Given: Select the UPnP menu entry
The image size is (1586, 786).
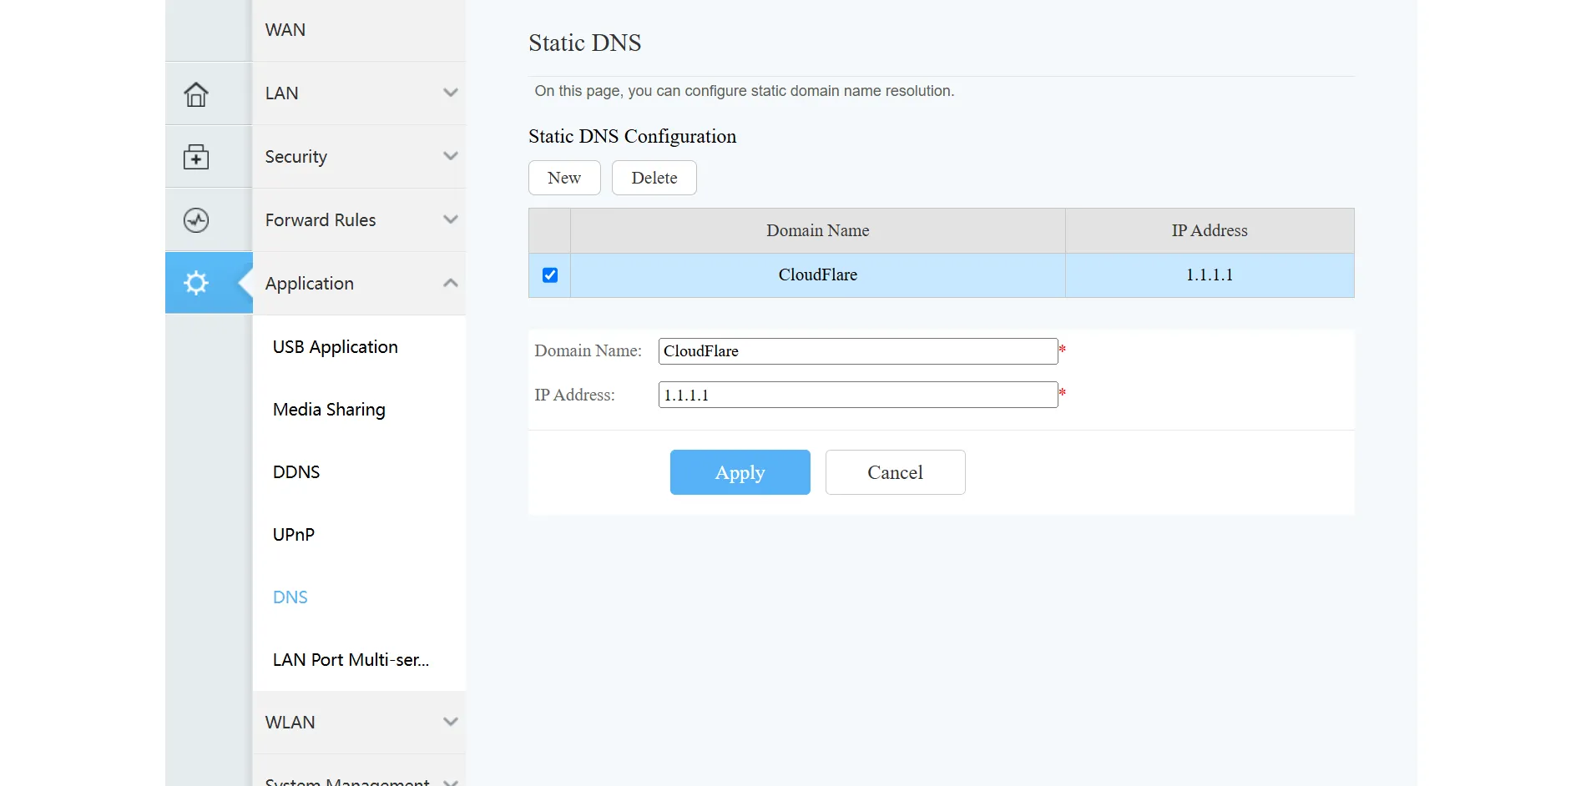Looking at the screenshot, I should click(x=293, y=534).
